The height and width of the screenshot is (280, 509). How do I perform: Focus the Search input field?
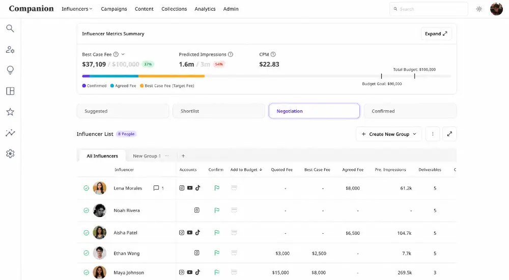tap(429, 9)
